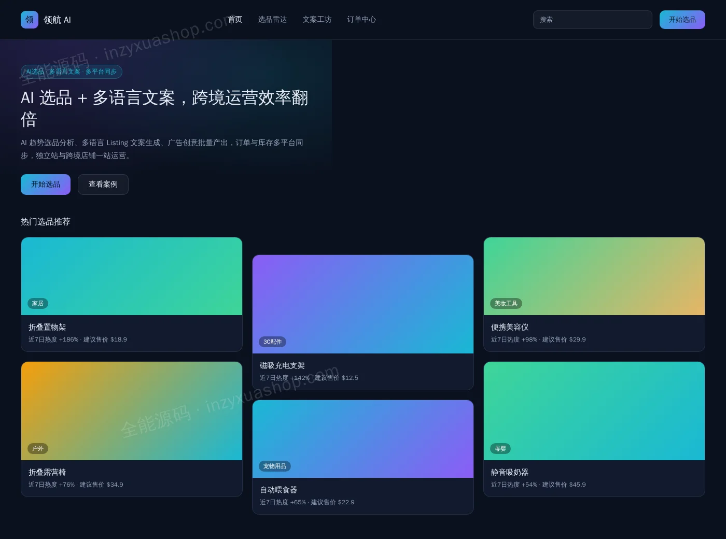
Task: Click the 领航 AI brand name
Action: tap(57, 20)
